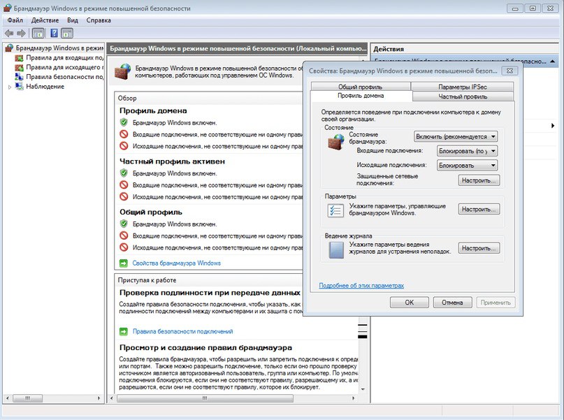Click the outbound block icon under Общий профиль
This screenshot has height=420, width=564.
click(124, 247)
